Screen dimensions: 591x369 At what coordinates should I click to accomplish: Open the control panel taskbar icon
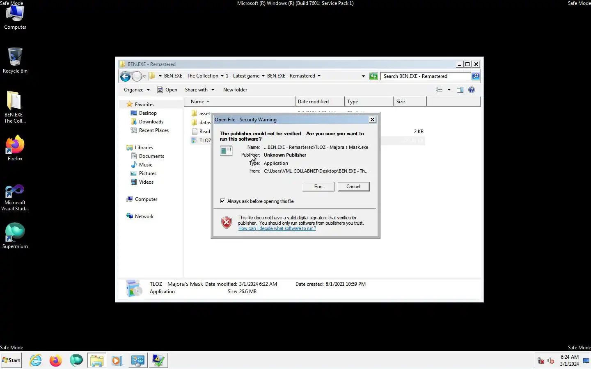pyautogui.click(x=137, y=360)
